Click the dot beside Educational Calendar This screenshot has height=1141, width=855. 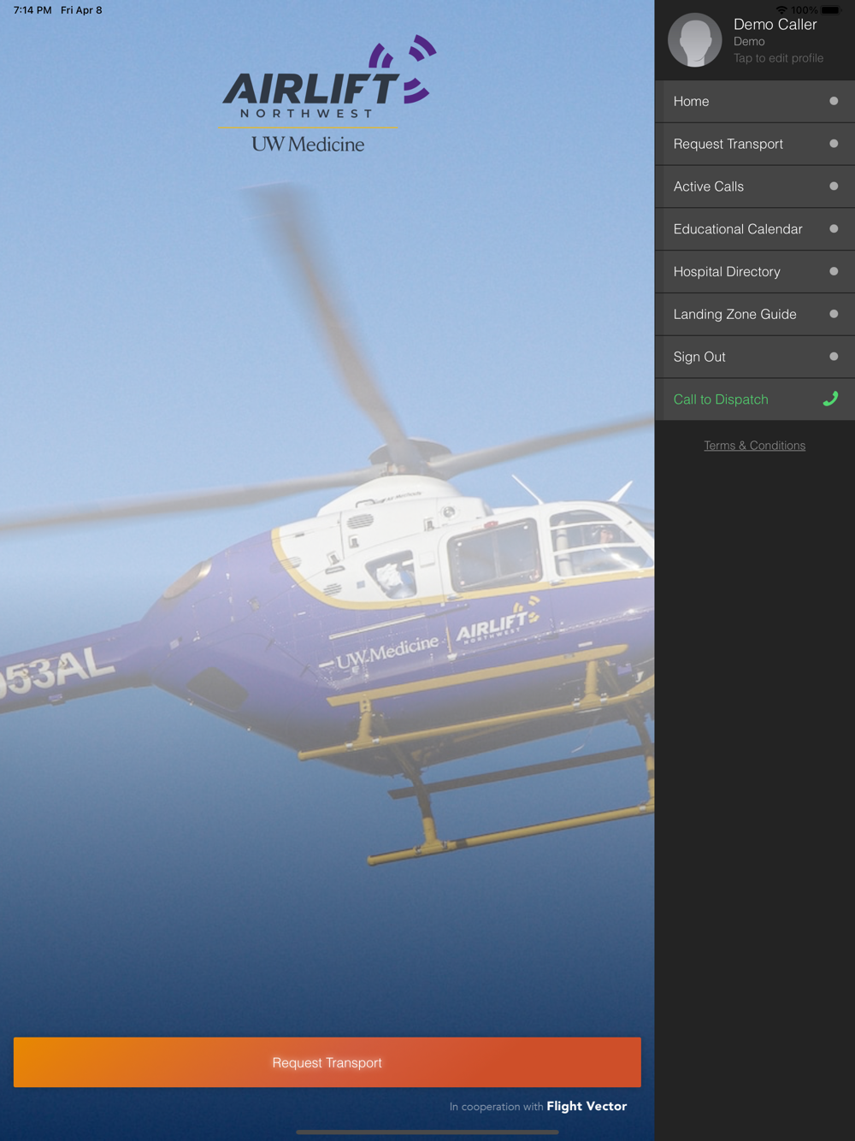[834, 229]
